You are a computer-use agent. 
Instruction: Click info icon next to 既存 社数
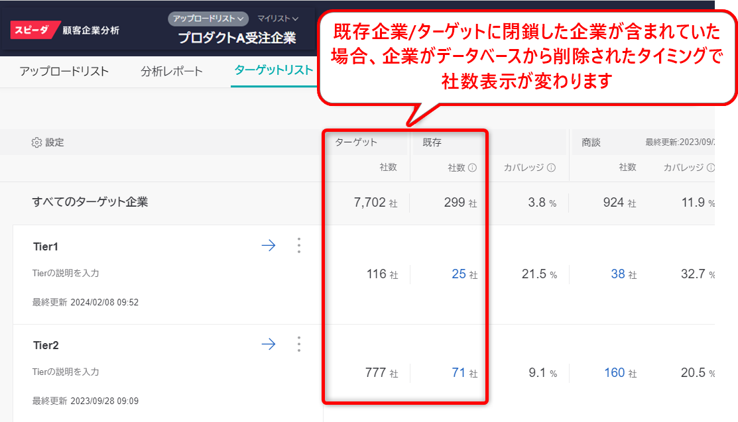[x=472, y=168]
